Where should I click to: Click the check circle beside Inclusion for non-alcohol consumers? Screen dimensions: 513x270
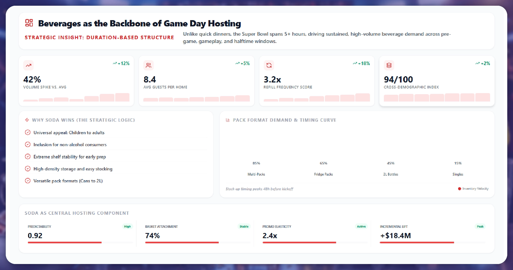(28, 145)
